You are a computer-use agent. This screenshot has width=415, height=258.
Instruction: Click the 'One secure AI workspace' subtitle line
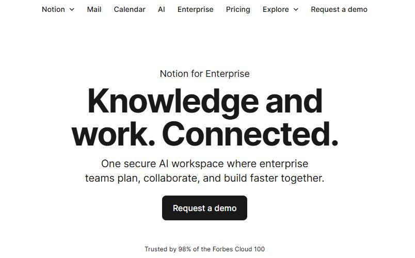(x=204, y=164)
